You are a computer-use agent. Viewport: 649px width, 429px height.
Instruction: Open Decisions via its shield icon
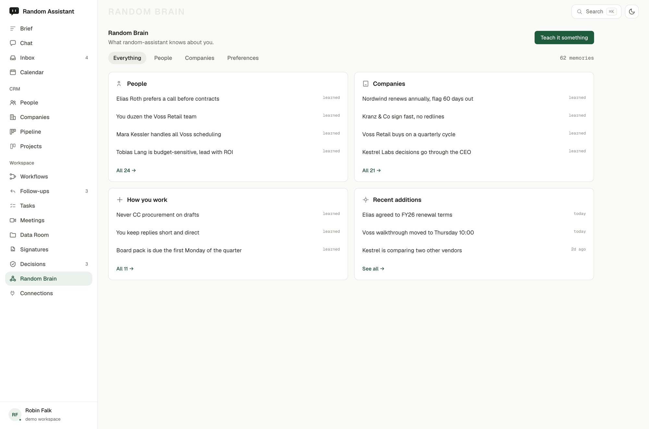point(13,264)
